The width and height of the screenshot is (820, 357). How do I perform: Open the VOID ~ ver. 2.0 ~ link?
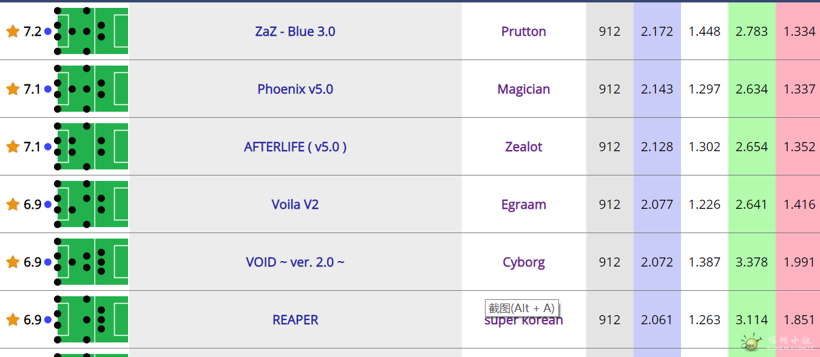pos(295,262)
